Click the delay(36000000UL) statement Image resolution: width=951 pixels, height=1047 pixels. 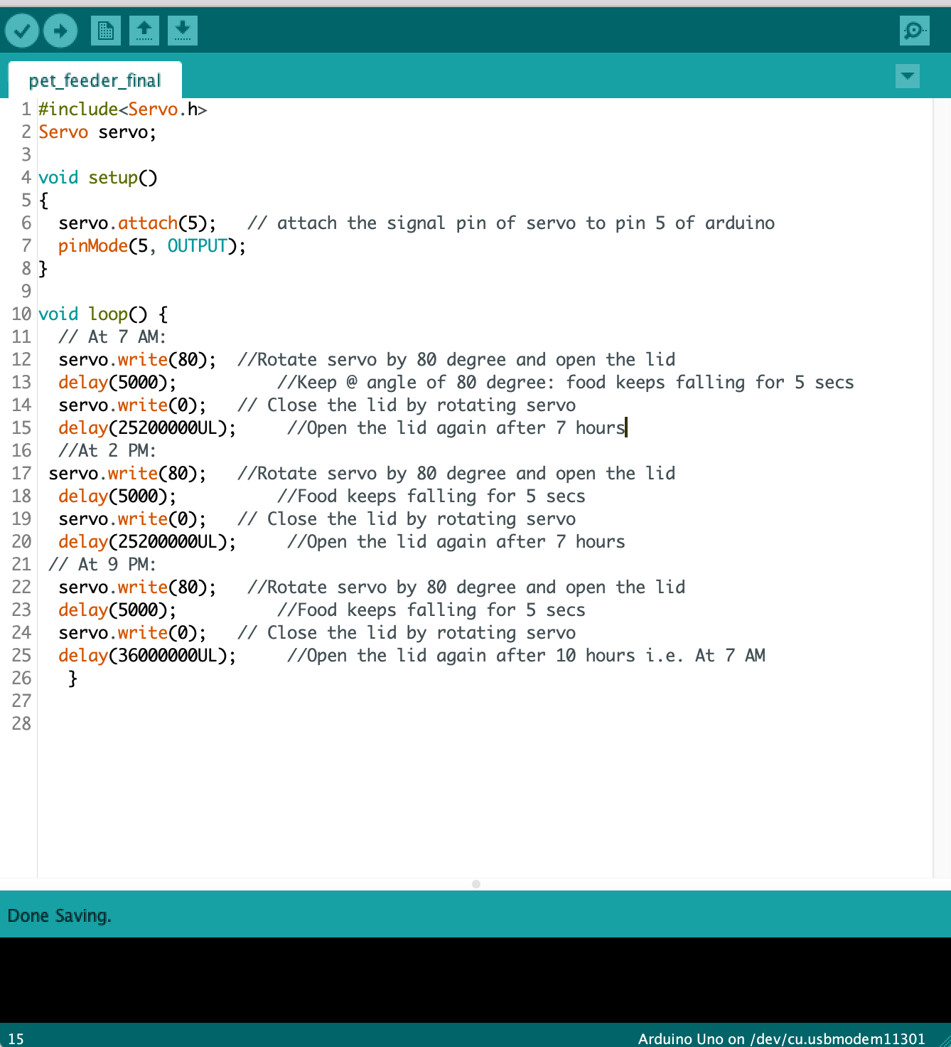(x=147, y=655)
